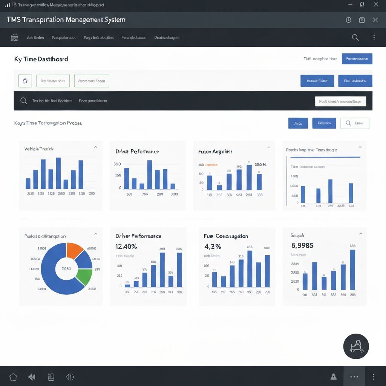Viewport: 386px width, 386px height.
Task: Click the green-outlined gear icon button
Action: (25, 81)
